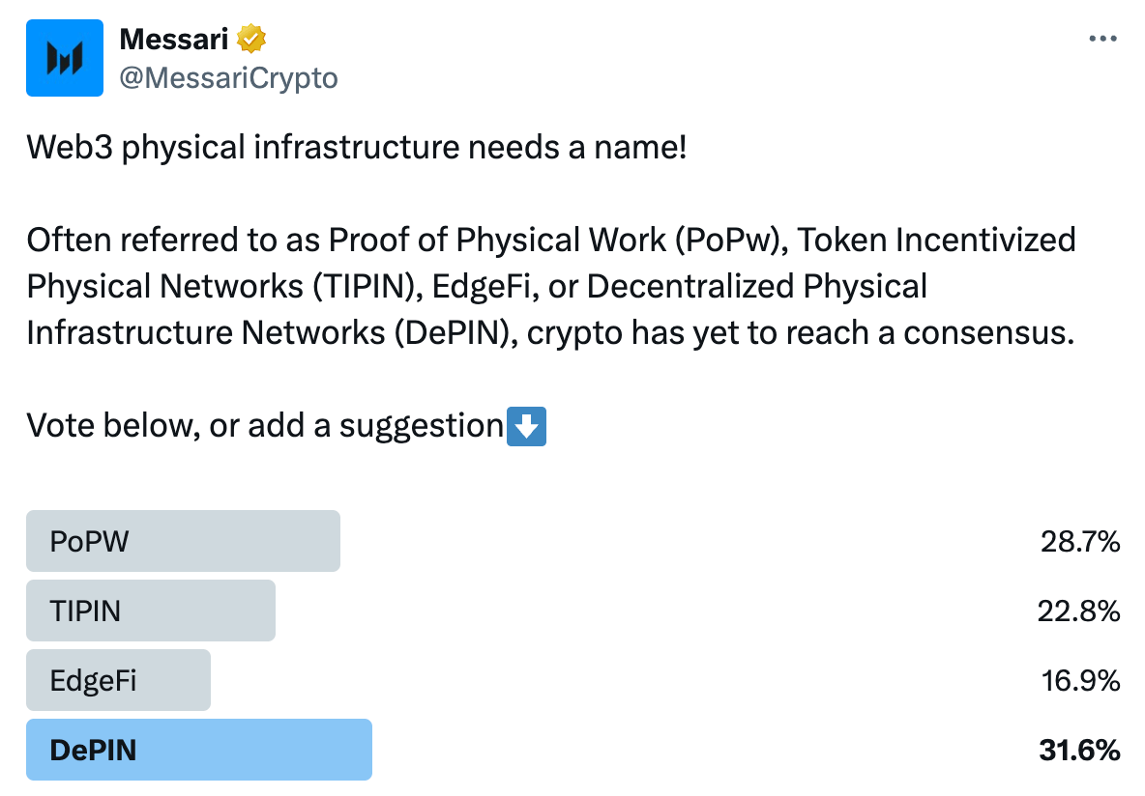Click the bold 31.6% winning result

coord(1079,750)
